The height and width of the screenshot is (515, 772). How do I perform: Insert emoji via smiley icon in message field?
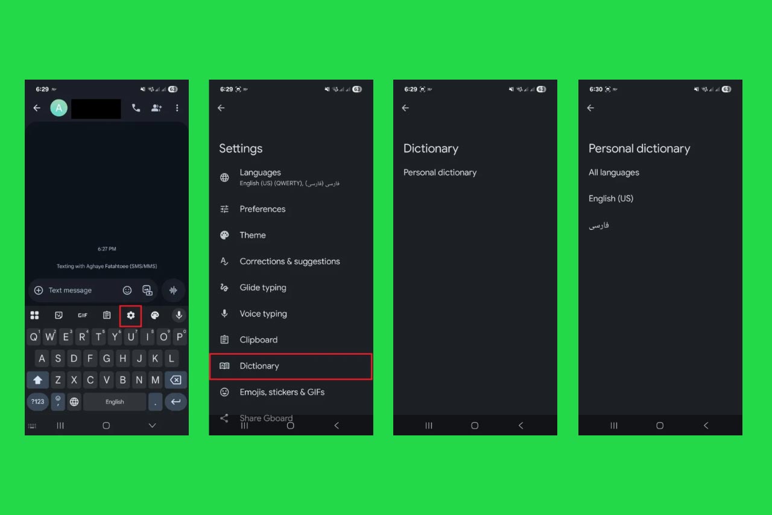(127, 291)
